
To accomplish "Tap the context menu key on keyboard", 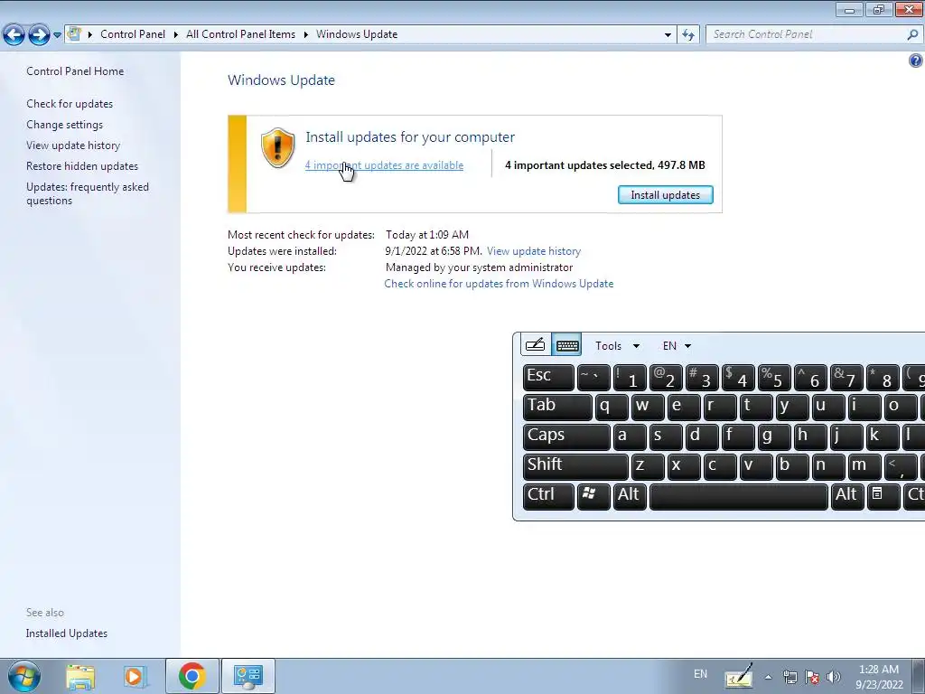I will (x=883, y=496).
